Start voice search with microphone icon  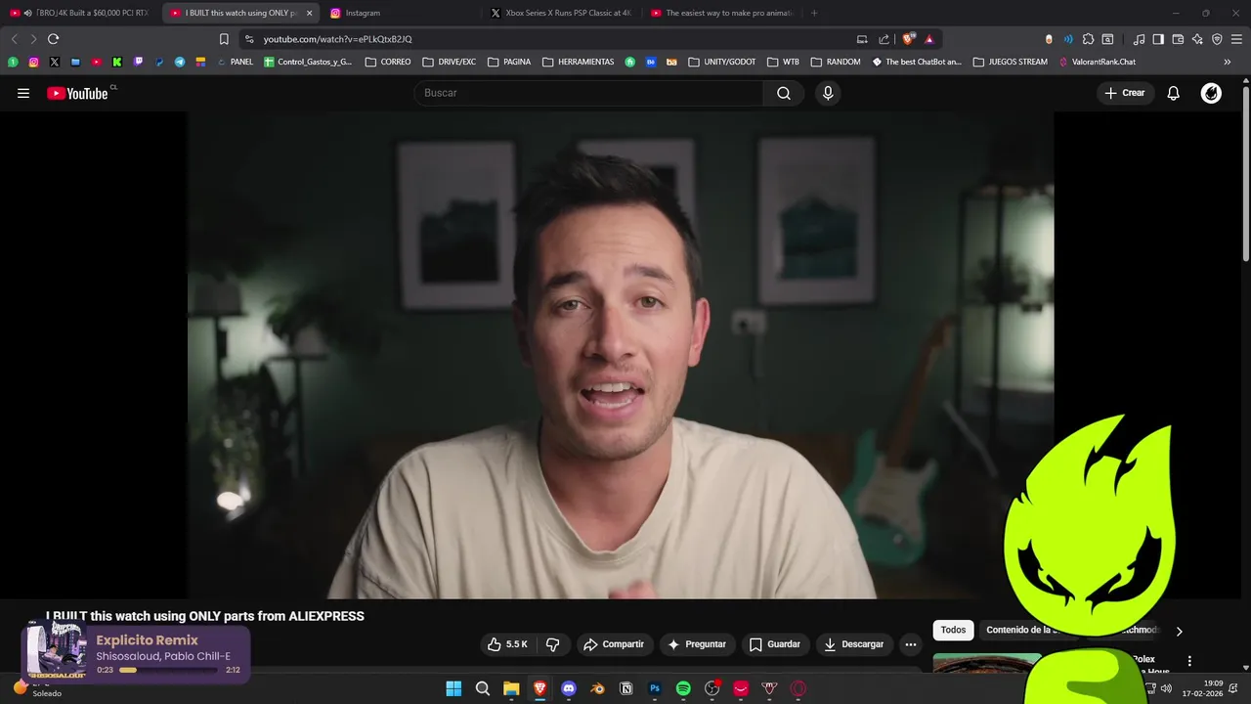coord(828,93)
